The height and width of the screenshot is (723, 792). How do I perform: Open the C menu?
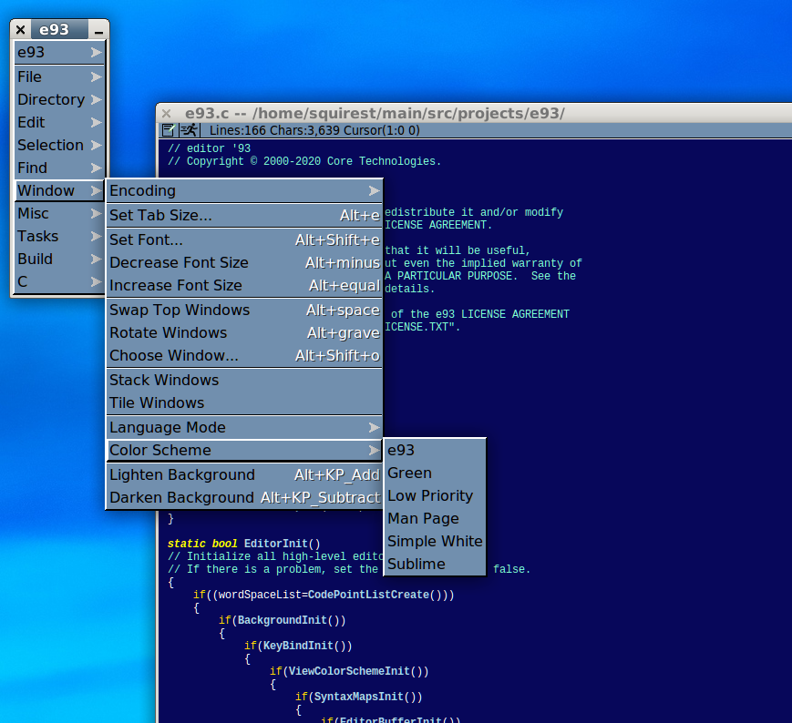59,281
